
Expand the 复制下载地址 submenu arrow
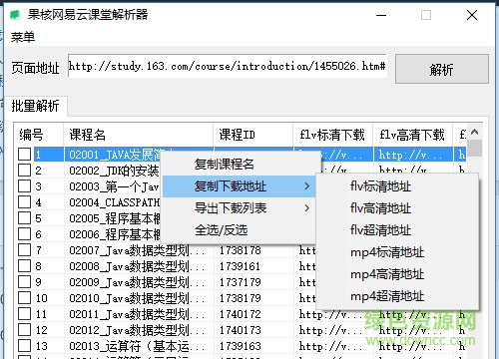(x=307, y=186)
